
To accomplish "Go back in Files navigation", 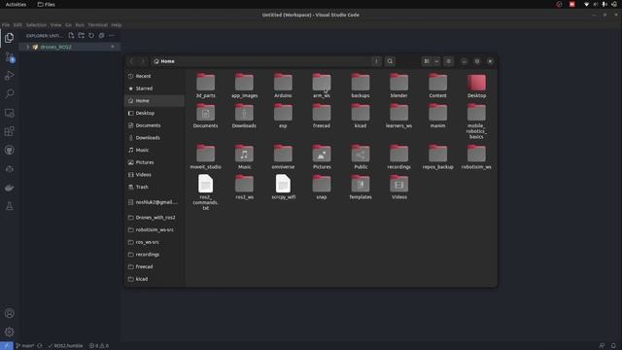I will pyautogui.click(x=131, y=61).
